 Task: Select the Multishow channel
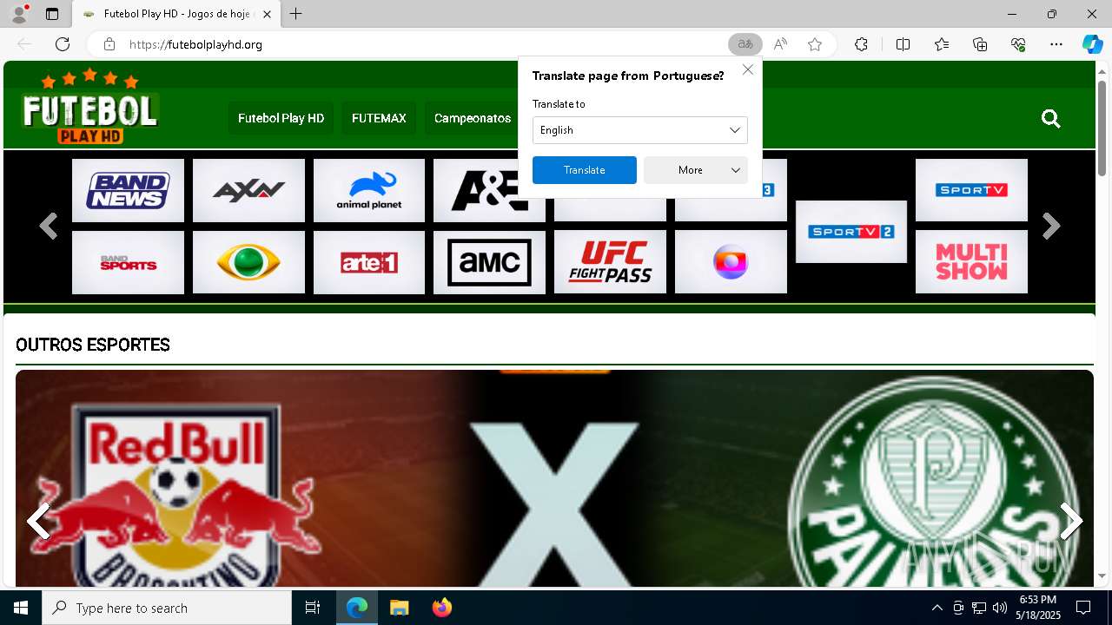tap(971, 262)
